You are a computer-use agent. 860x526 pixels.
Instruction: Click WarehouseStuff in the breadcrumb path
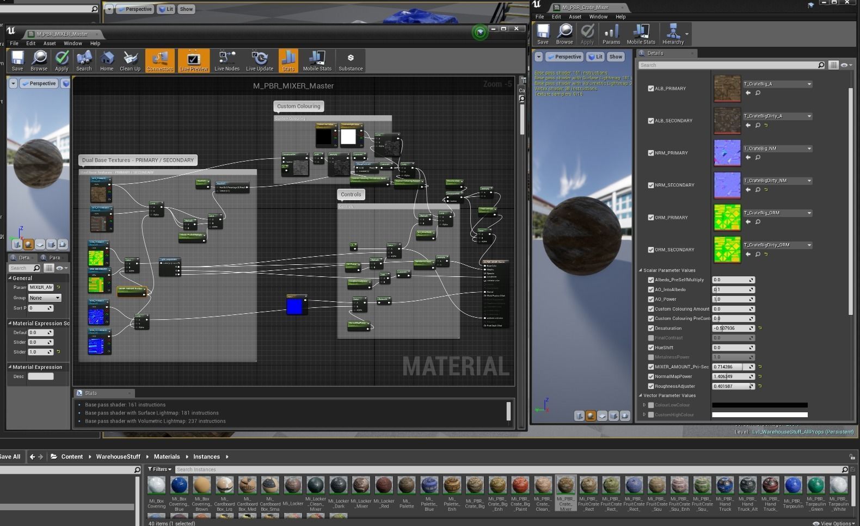point(118,457)
